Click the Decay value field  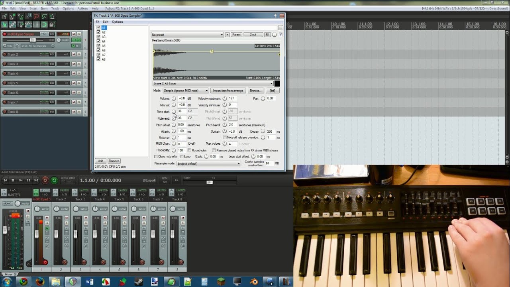coord(271,131)
